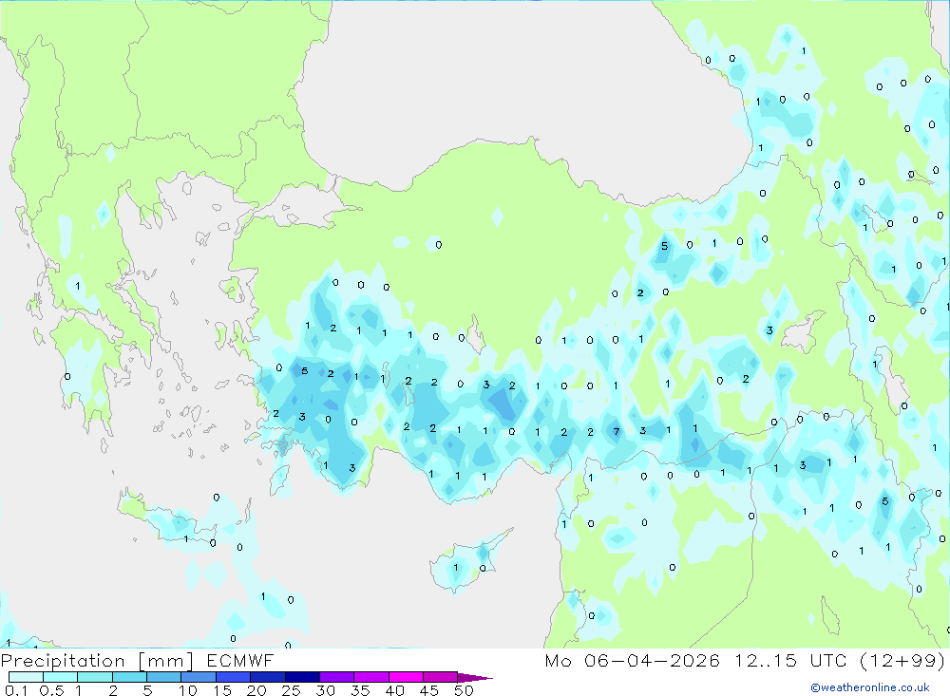
Task: Pick the 35–40 mm violet swatch
Action: (371, 677)
